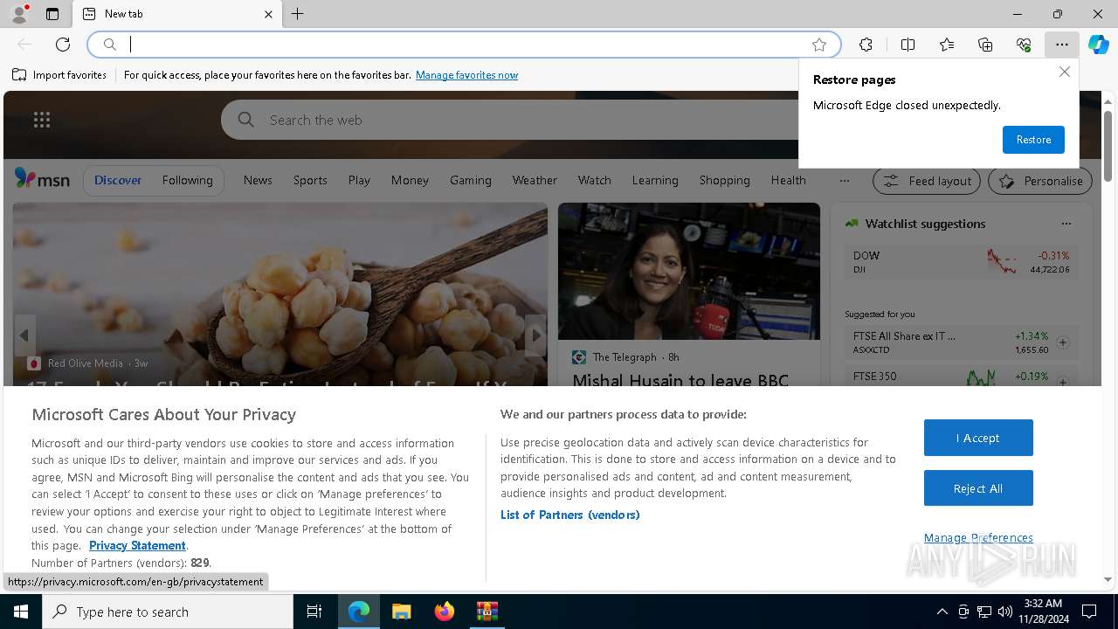
Task: Open File Explorer from taskbar
Action: pos(401,612)
